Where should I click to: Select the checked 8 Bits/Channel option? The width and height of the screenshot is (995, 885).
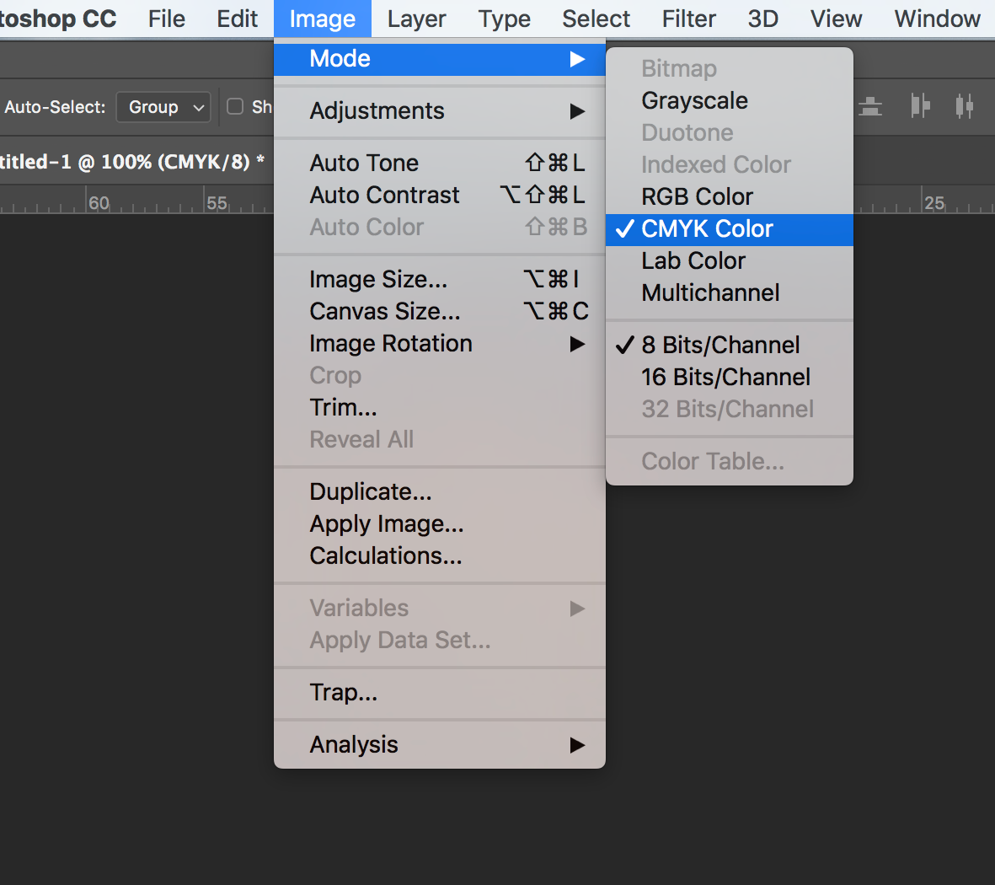click(x=720, y=345)
